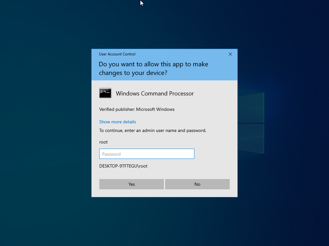Approve the elevation with Yes
The image size is (329, 246).
pyautogui.click(x=131, y=184)
